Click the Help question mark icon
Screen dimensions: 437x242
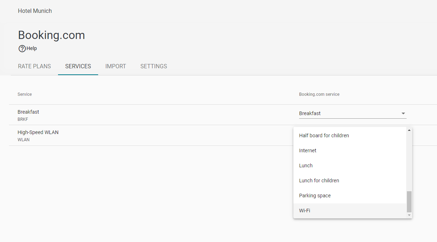(22, 49)
